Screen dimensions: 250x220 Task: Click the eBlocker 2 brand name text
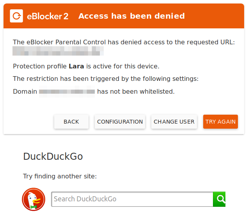coord(48,16)
